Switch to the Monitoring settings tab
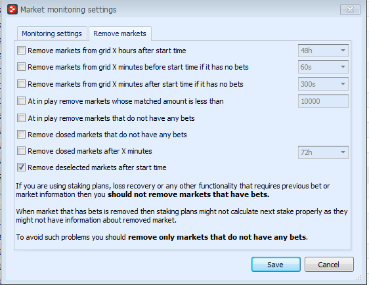This screenshot has width=369, height=285. [52, 33]
